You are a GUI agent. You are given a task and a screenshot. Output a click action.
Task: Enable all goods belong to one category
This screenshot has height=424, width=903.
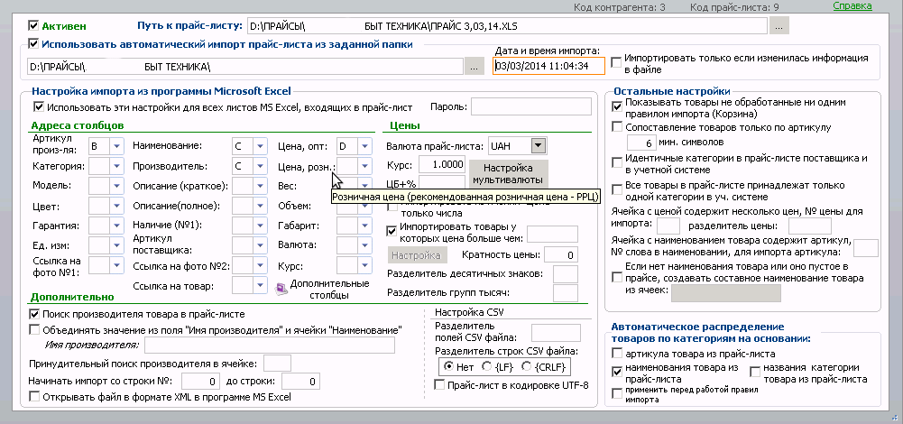617,190
